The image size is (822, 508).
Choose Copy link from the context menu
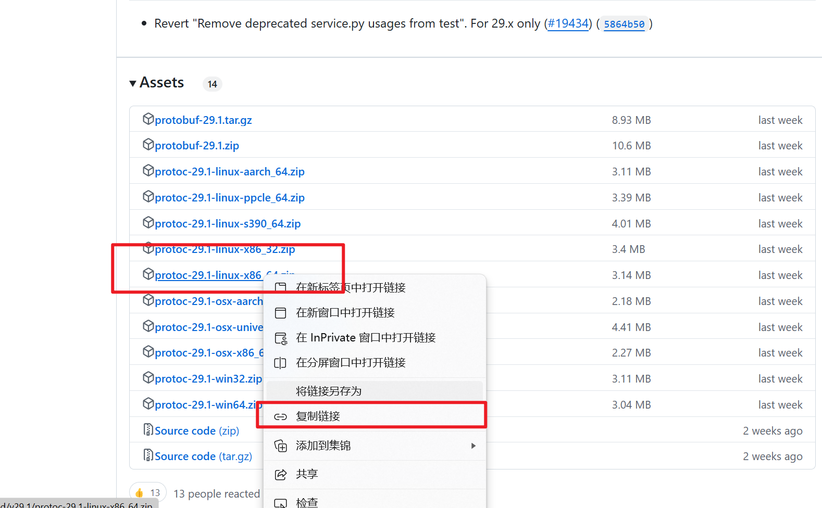click(318, 416)
